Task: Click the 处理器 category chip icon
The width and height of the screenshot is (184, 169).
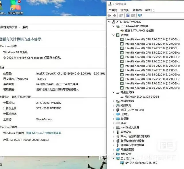Action: (x=118, y=35)
